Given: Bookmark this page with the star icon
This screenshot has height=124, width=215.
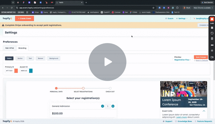Looking at the screenshot, I should tap(153, 8).
